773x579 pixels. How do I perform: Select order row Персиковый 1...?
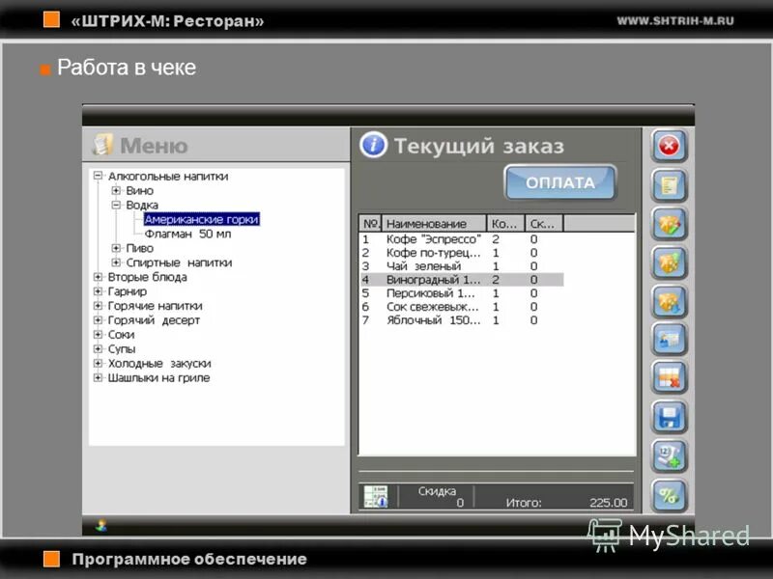pos(462,293)
